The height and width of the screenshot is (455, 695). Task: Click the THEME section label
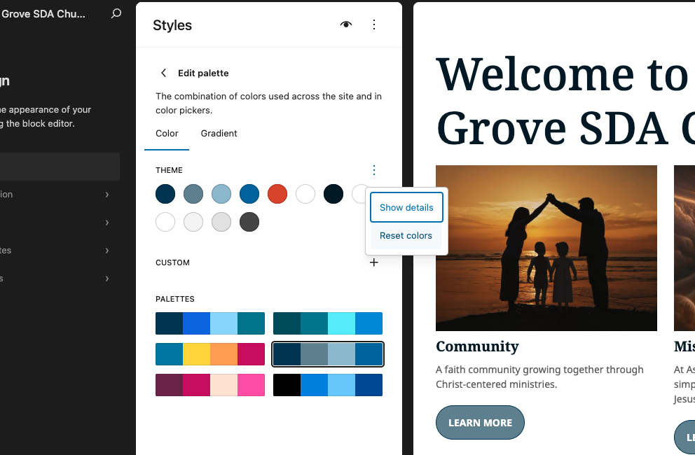pyautogui.click(x=169, y=170)
